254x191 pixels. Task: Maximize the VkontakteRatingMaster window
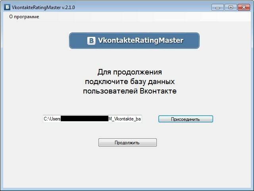tap(231, 8)
